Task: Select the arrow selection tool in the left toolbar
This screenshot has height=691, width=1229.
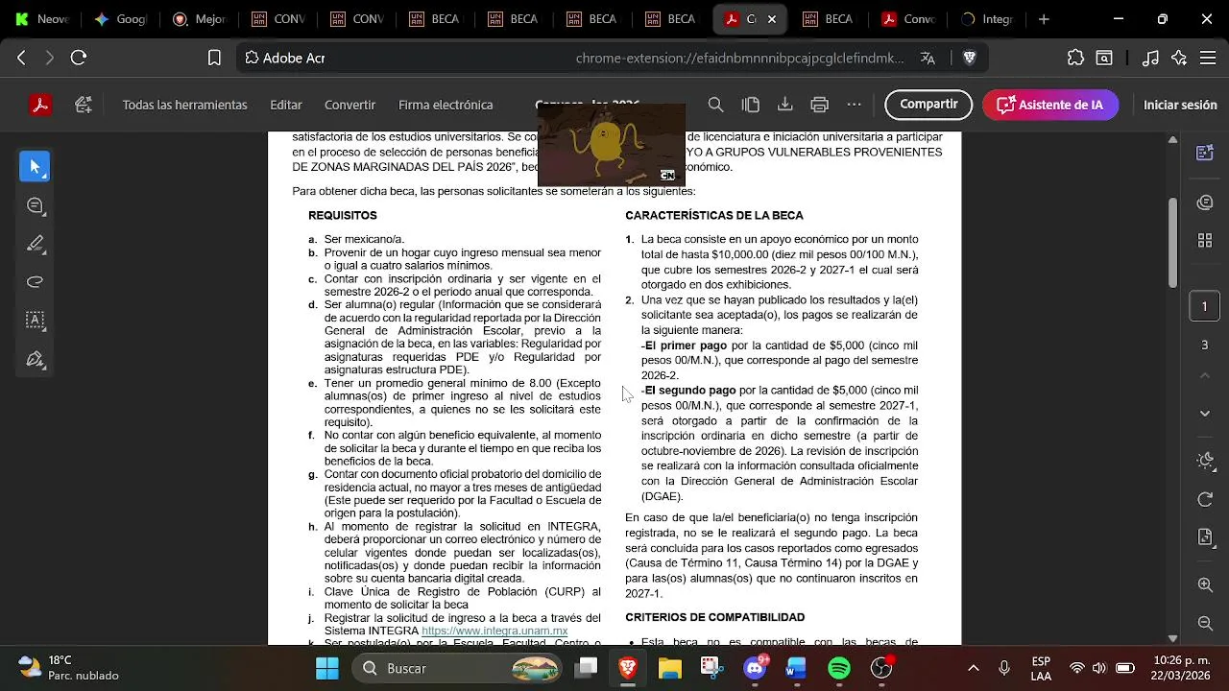Action: coord(35,166)
